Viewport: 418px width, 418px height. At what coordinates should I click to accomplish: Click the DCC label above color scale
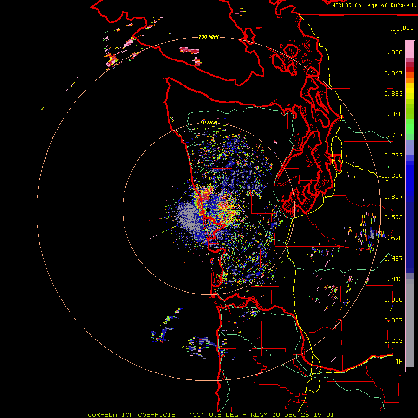[x=408, y=28]
